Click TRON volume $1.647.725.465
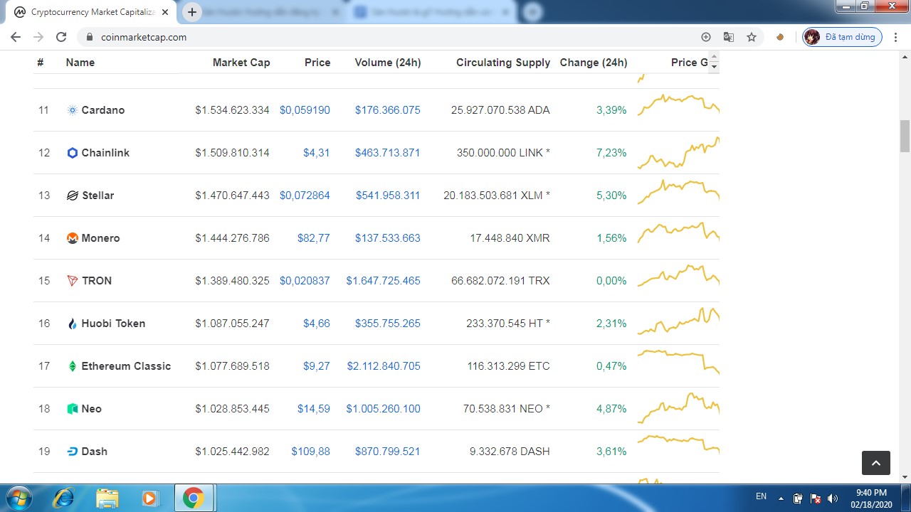This screenshot has width=911, height=512. 384,281
